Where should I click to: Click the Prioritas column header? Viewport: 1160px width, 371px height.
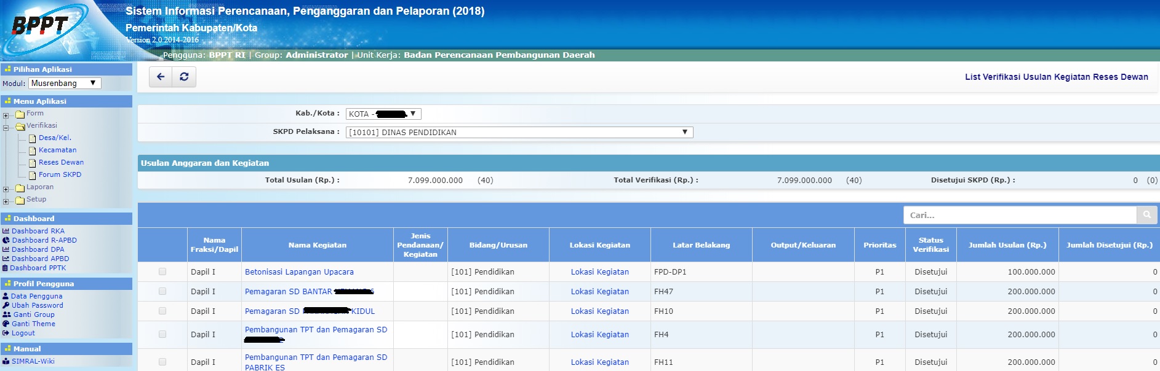click(x=880, y=245)
